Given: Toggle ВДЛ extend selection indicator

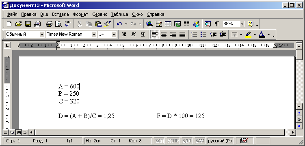Looking at the screenshot, I should (x=187, y=141).
